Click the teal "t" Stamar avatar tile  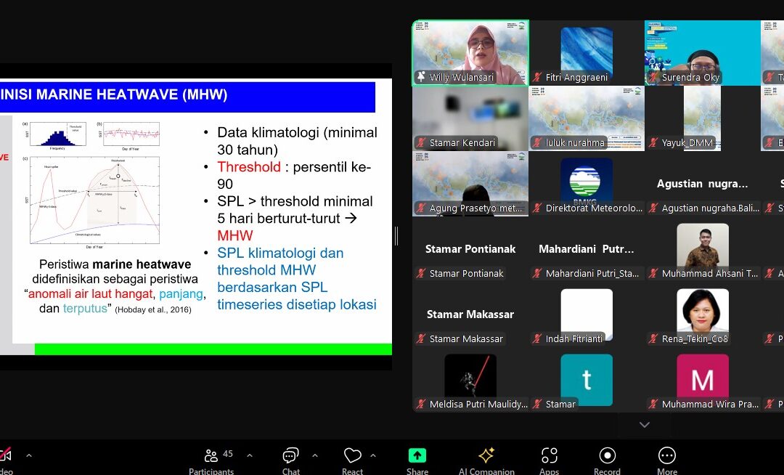(587, 380)
